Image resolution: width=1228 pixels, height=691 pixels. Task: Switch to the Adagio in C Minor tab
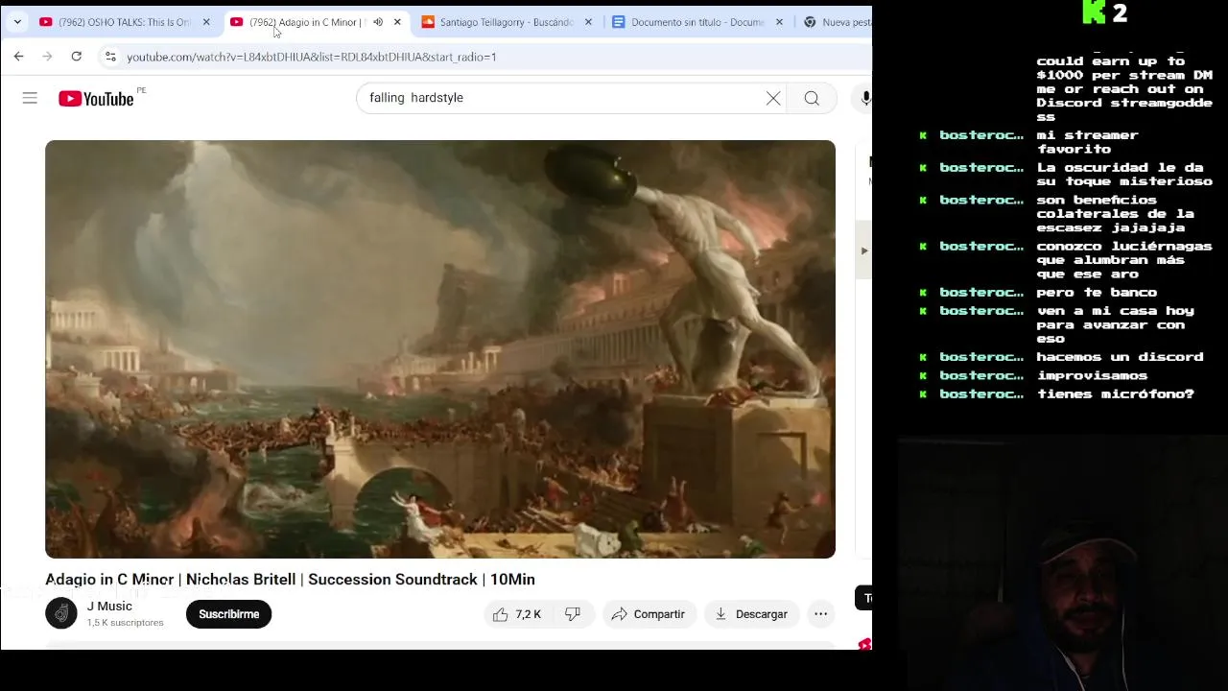click(305, 22)
